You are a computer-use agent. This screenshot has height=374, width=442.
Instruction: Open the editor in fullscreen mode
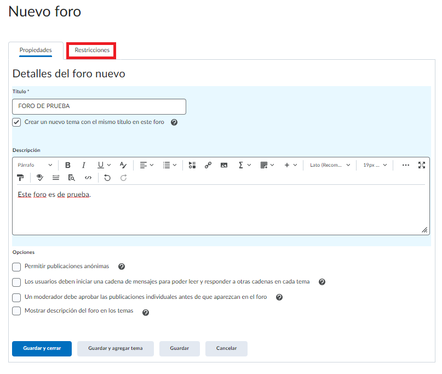(421, 165)
